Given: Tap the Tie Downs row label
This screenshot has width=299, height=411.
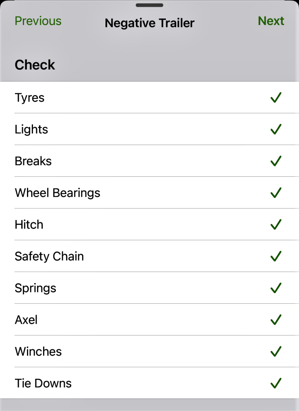Looking at the screenshot, I should pyautogui.click(x=43, y=383).
